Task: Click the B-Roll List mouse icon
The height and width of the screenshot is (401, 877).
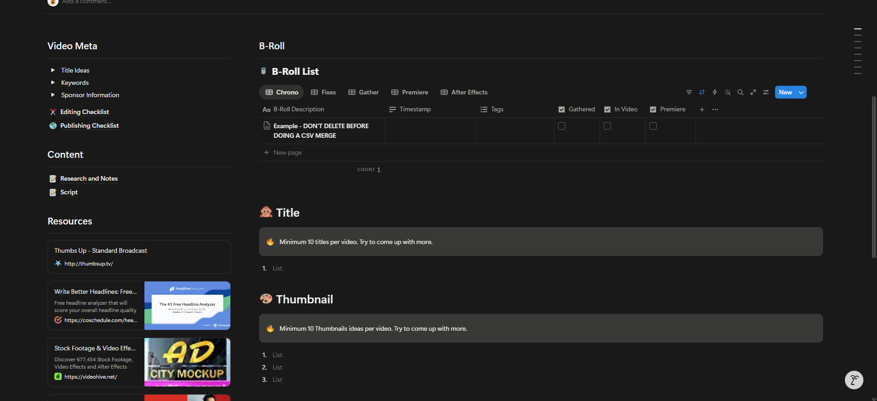Action: [x=263, y=71]
